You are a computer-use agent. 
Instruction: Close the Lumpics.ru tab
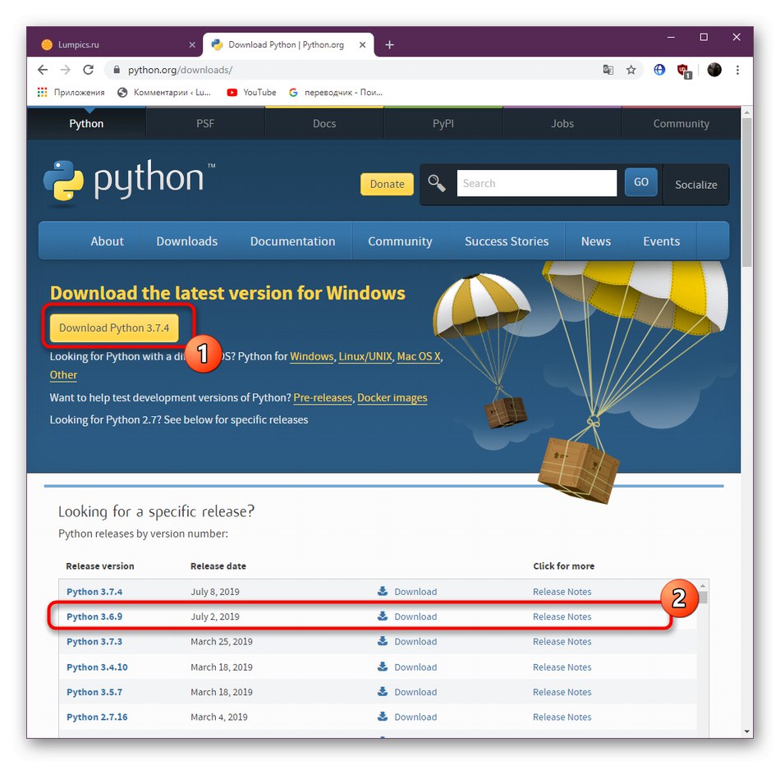click(192, 45)
